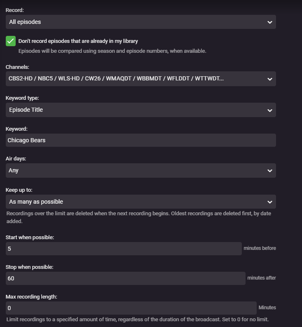302x327 pixels.
Task: Uncheck the green library episodes checkbox
Action: pyautogui.click(x=11, y=41)
